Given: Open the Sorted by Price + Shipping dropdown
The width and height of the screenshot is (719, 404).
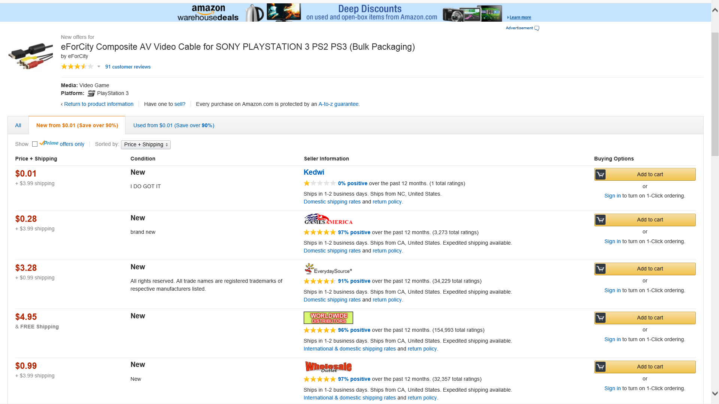Looking at the screenshot, I should [146, 144].
